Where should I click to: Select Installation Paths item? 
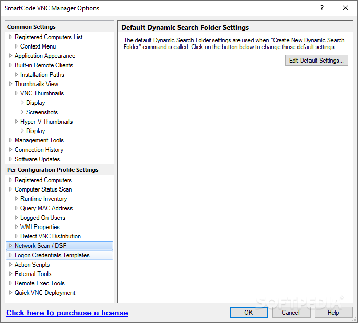click(x=42, y=75)
